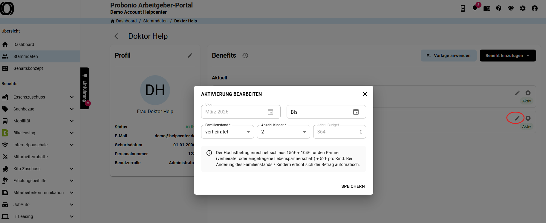The image size is (546, 223).
Task: Click the DH profile avatar
Action: tap(155, 90)
